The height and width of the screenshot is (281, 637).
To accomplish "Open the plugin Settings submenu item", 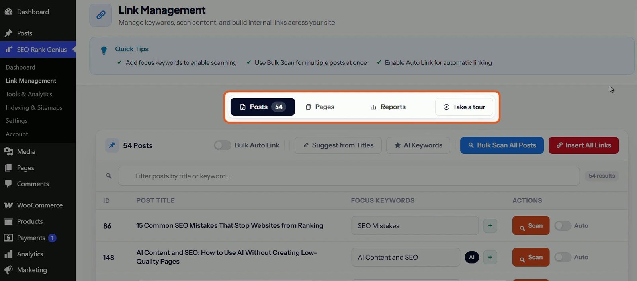I will [17, 120].
